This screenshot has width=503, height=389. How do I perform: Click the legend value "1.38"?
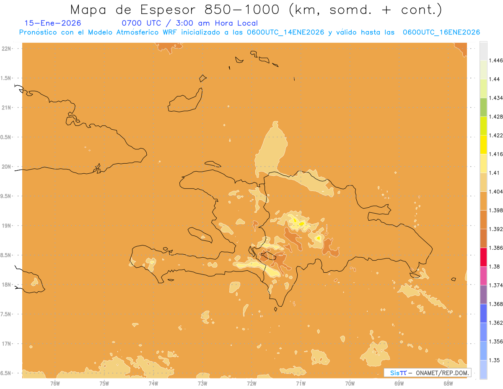(494, 266)
